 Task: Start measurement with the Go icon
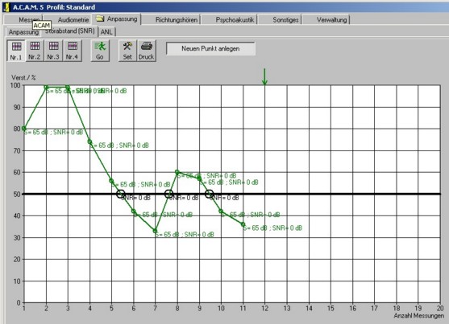pyautogui.click(x=100, y=51)
